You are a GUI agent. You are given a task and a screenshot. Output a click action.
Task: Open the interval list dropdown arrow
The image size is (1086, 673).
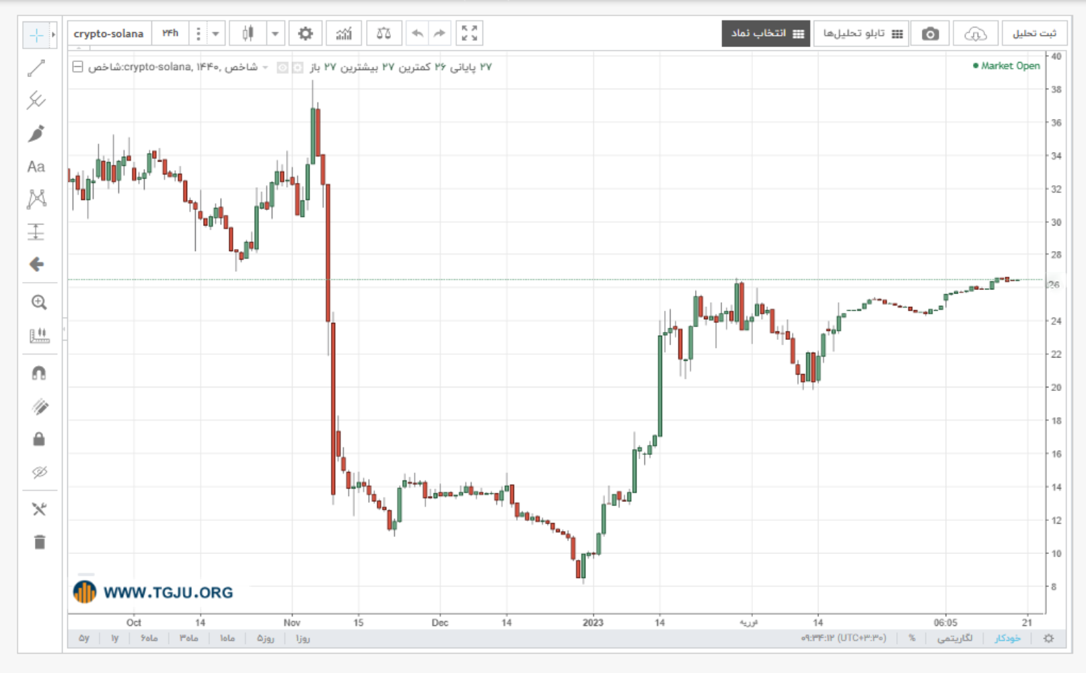pos(215,34)
